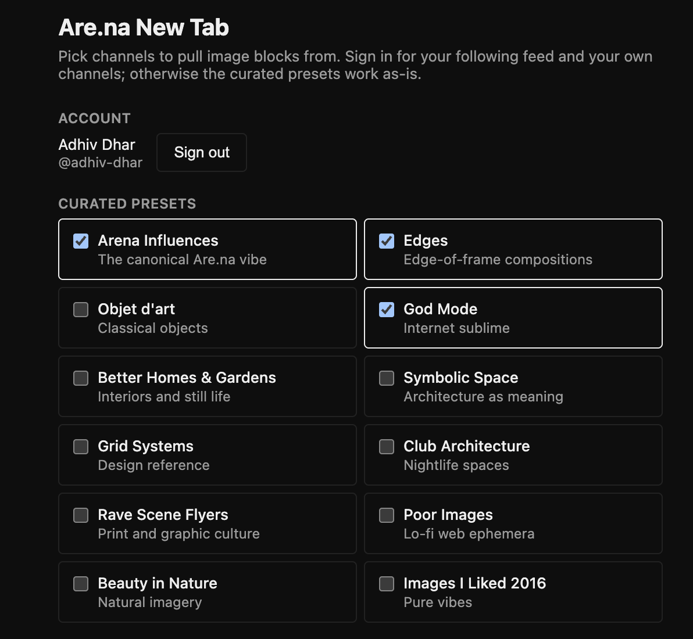
Task: Tick the Rave Scene Flyers checkbox
Action: 81,515
